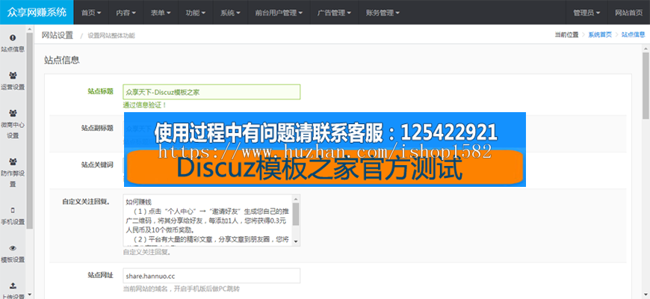Click the 站点关键词 label
This screenshot has width=650, height=299.
tap(97, 164)
